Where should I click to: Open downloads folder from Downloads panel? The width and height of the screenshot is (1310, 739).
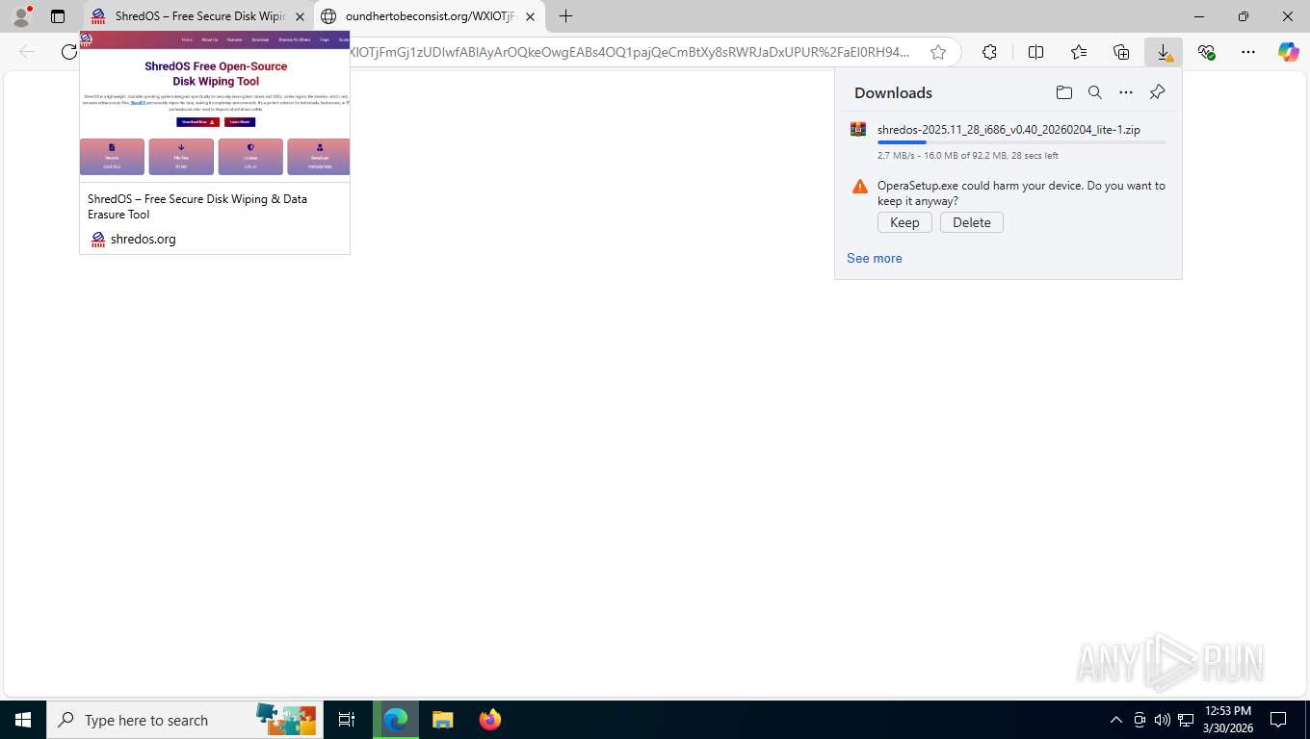(x=1064, y=92)
